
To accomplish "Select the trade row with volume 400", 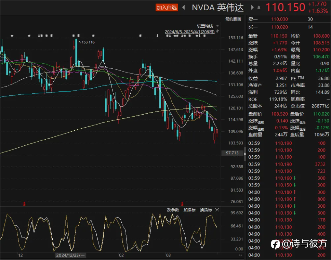I will pyautogui.click(x=287, y=234).
